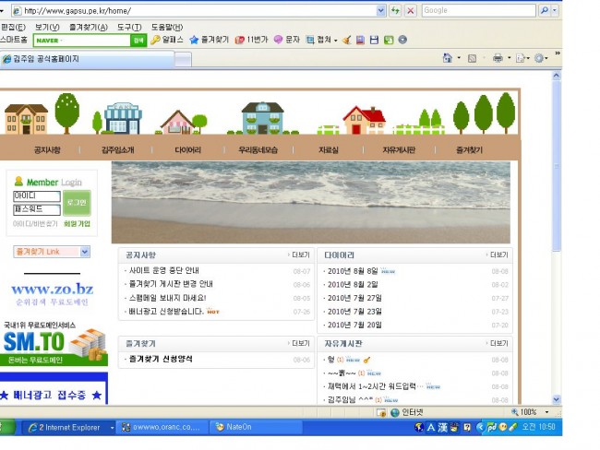Viewport: 600px width, 450px height.
Task: Click the green Naver toolbar search button
Action: [x=138, y=40]
